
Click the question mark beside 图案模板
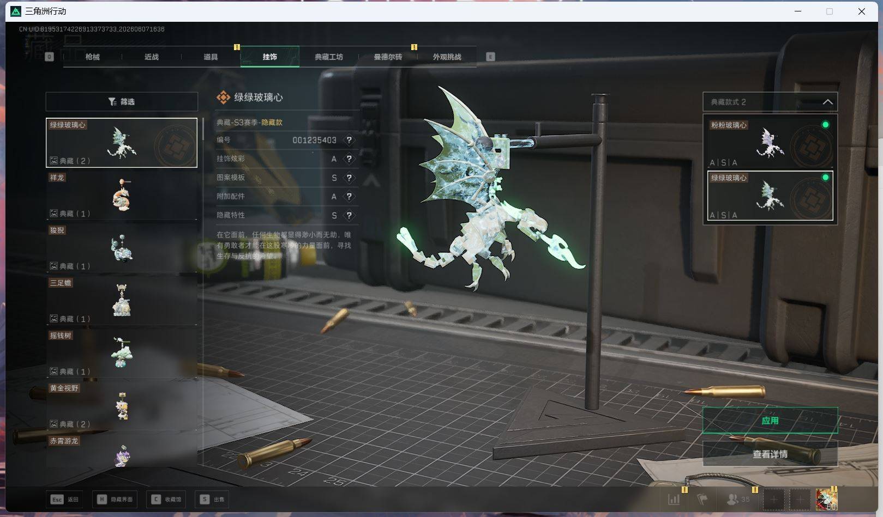349,178
